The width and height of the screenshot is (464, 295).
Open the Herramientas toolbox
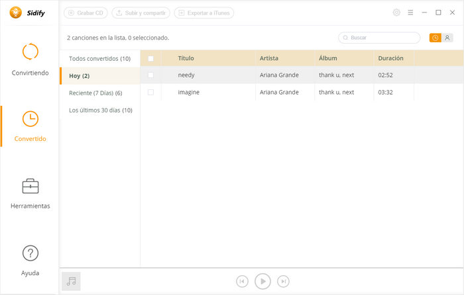[30, 194]
